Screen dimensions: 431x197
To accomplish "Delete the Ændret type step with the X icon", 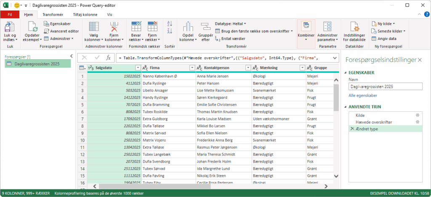I will click(x=351, y=129).
